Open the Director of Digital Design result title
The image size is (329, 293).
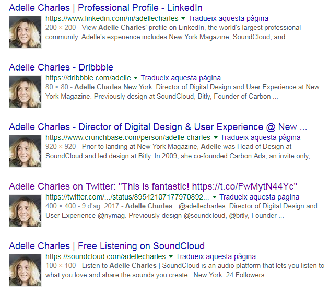tap(158, 127)
